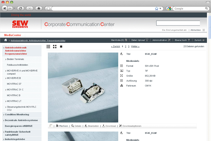This screenshot has height=141, width=211.
Task: Go to next page via Weiter link
Action: tap(135, 46)
